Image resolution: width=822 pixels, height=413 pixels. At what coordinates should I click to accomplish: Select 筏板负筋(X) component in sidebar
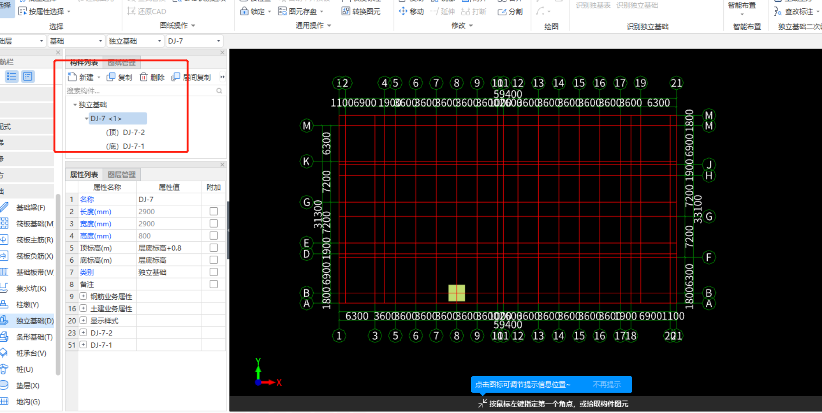[31, 256]
